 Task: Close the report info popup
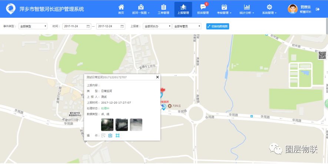pyautogui.click(x=158, y=77)
